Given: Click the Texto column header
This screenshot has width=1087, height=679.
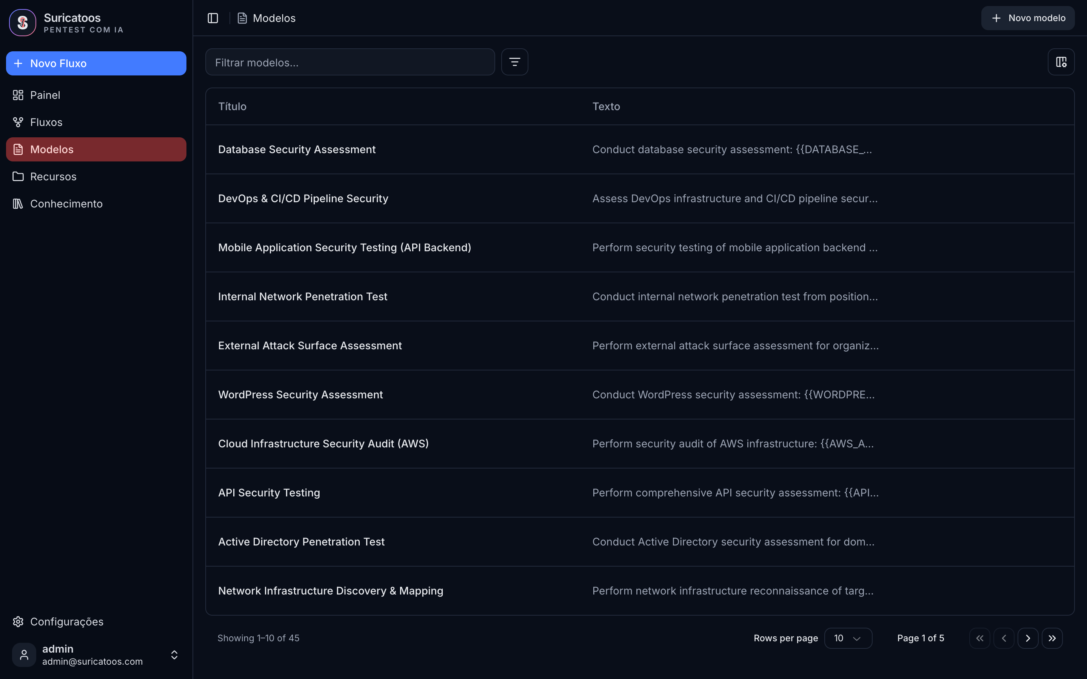Looking at the screenshot, I should pos(606,106).
